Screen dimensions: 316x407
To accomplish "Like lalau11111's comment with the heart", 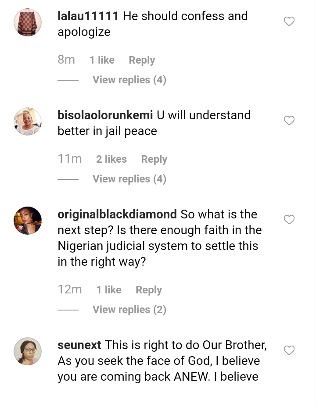I will coord(289,21).
